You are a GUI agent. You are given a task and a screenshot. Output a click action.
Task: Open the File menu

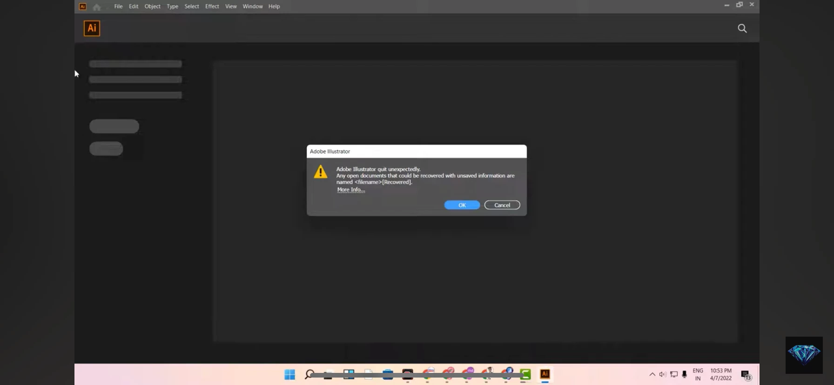118,7
